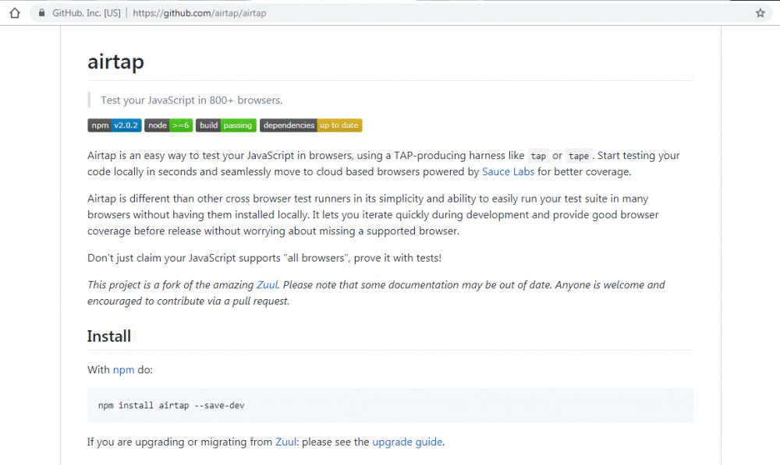This screenshot has width=780, height=465.
Task: Open the Sauce Labs link
Action: [x=508, y=171]
